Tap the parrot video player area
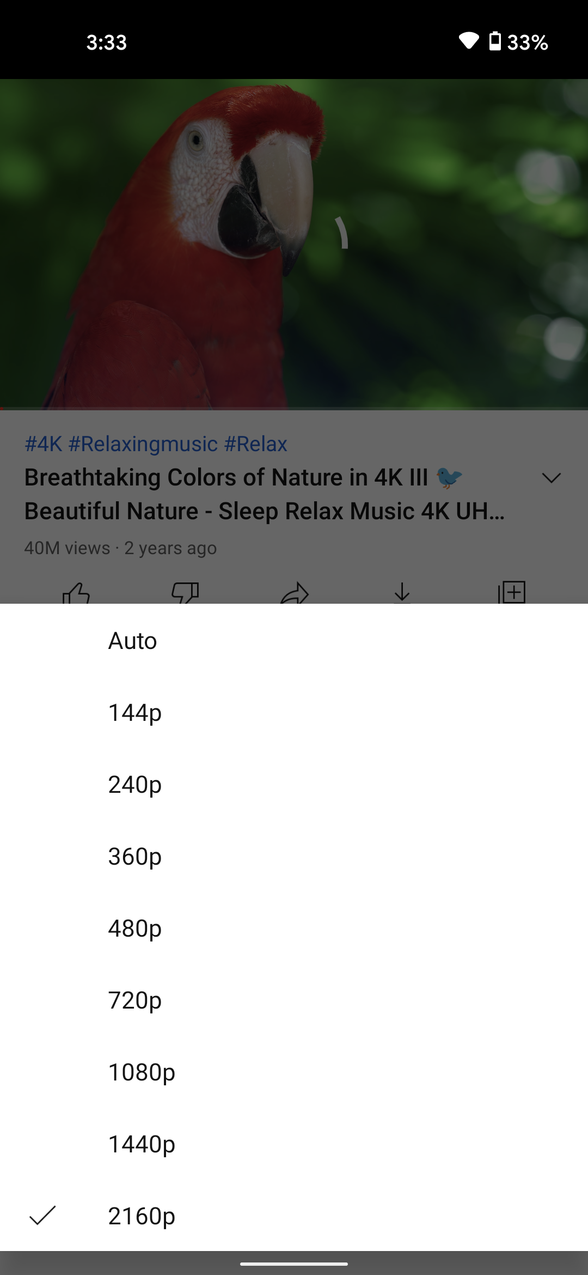 (294, 244)
